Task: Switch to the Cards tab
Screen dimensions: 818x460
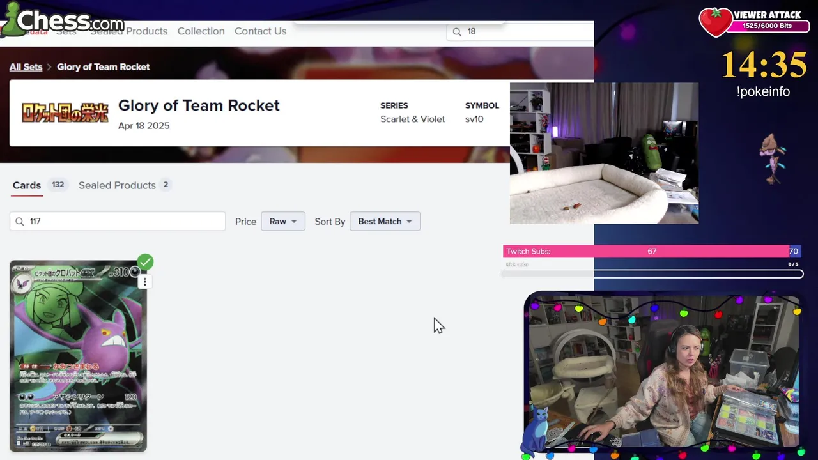Action: (27, 185)
